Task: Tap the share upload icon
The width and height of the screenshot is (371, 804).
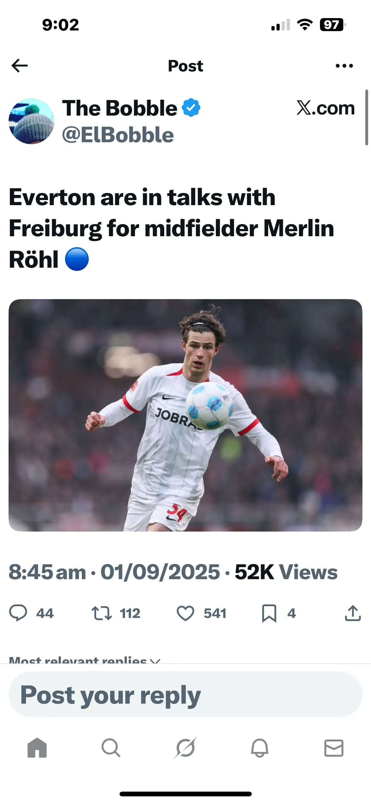Action: (353, 613)
